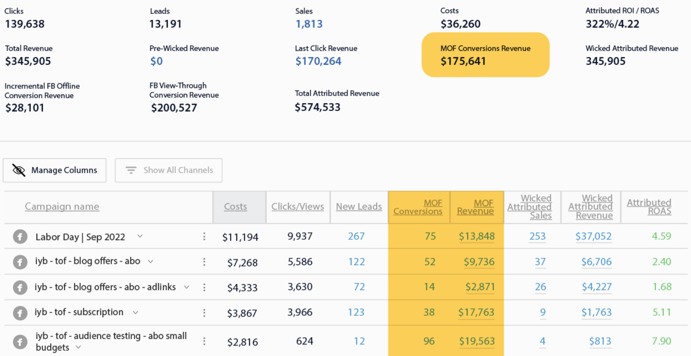Open the $0 Pre-Wicked Revenue value
The height and width of the screenshot is (356, 691).
tap(156, 61)
